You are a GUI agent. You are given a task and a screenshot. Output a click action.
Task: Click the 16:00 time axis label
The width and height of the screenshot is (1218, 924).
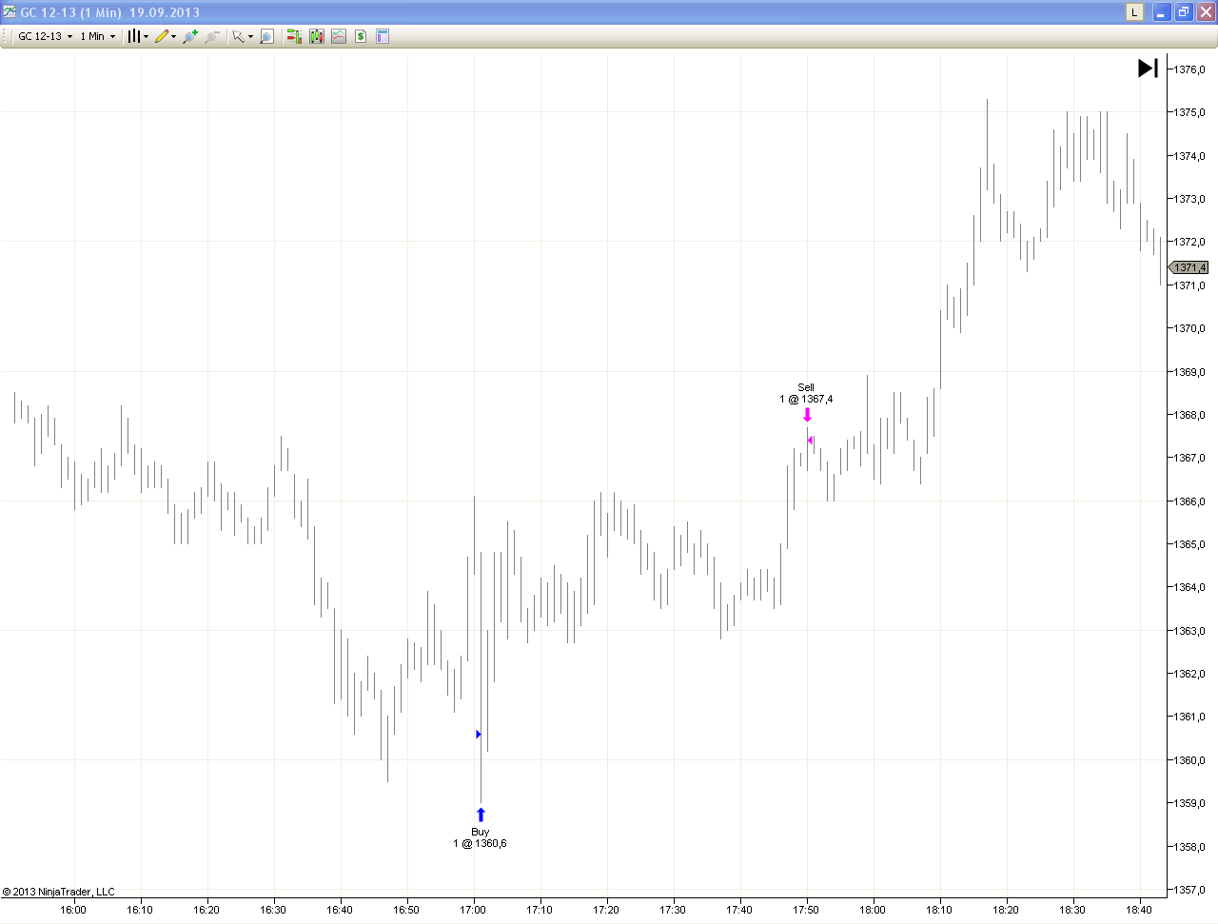click(73, 910)
